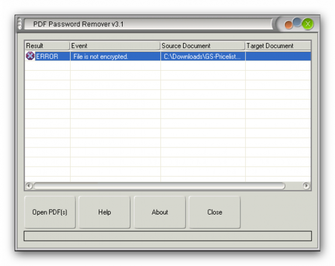Image resolution: width=335 pixels, height=266 pixels.
Task: Click the grip handle left of the title
Action: [x=20, y=23]
